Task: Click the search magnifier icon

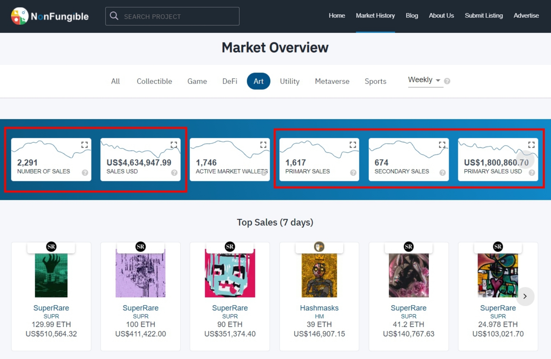Action: click(114, 16)
